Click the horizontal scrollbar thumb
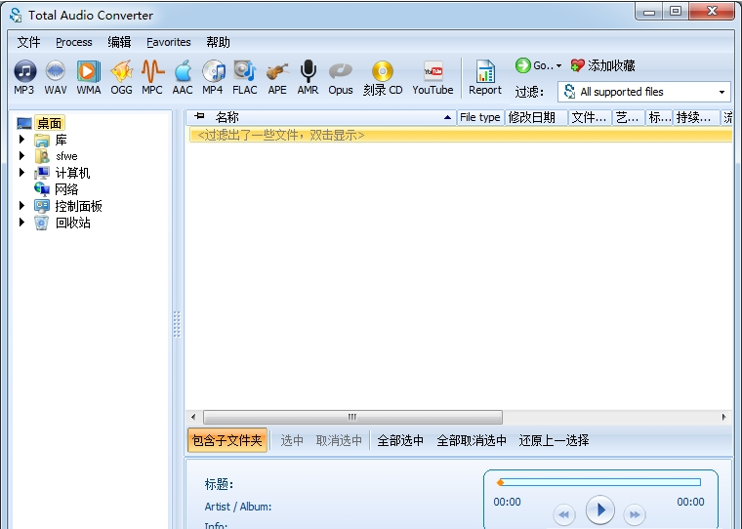The height and width of the screenshot is (529, 742). [352, 418]
